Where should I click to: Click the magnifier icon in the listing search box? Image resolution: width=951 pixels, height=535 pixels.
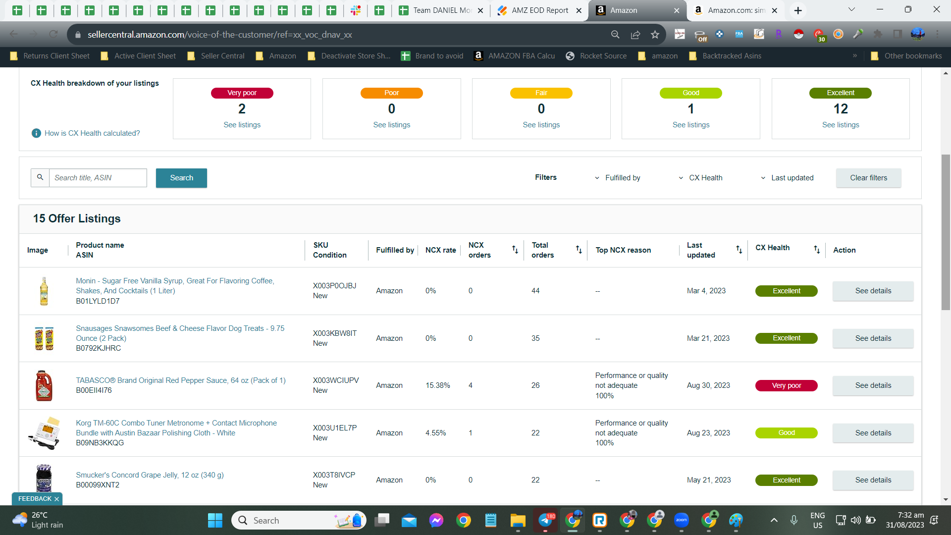[40, 177]
